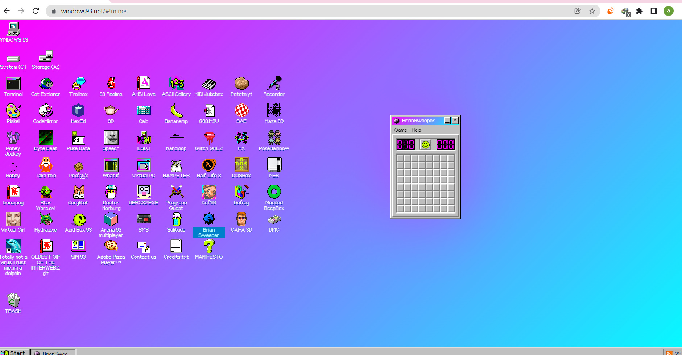The image size is (682, 355).
Task: Minimize the BrianSweeper window
Action: coord(447,121)
